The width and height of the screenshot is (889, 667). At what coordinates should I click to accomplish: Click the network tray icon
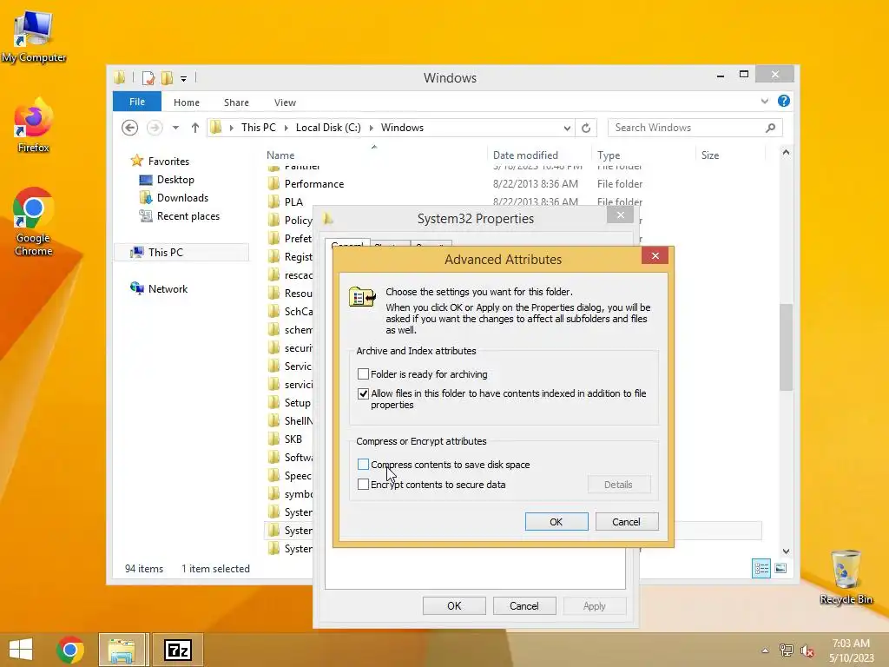pyautogui.click(x=787, y=650)
